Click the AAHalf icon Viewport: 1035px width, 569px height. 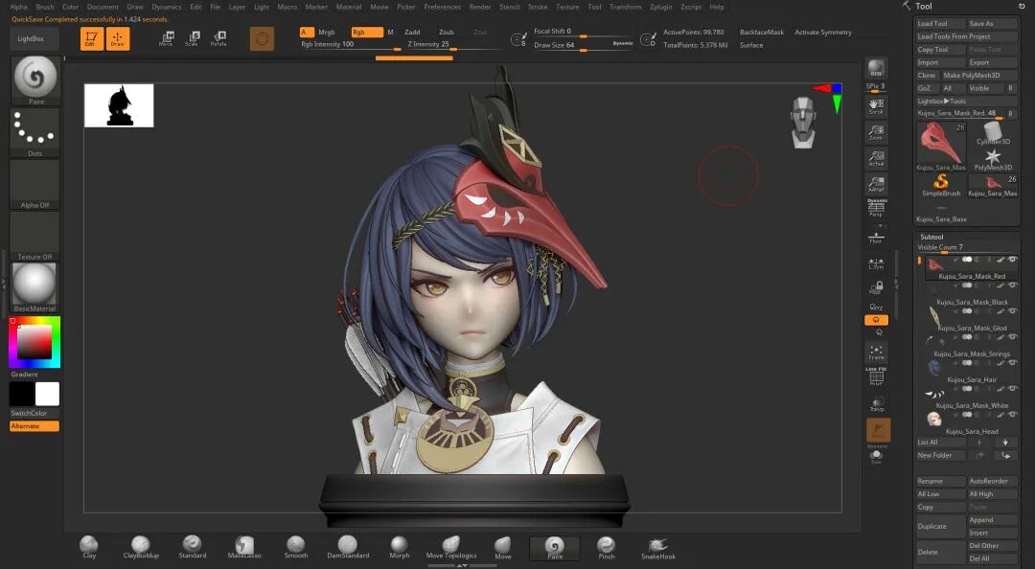[x=876, y=184]
